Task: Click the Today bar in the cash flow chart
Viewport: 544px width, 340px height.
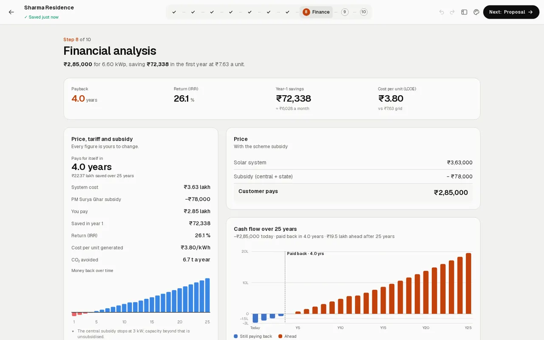Action: point(255,318)
